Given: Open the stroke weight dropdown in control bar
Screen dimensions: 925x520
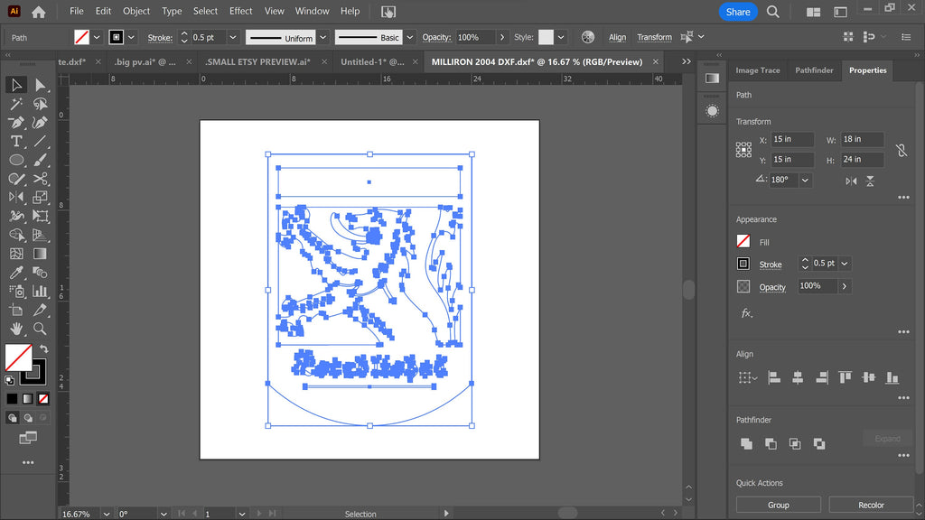Looking at the screenshot, I should click(x=233, y=37).
